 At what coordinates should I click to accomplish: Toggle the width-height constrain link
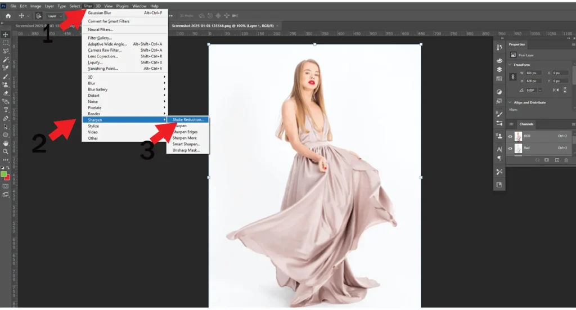(x=513, y=77)
